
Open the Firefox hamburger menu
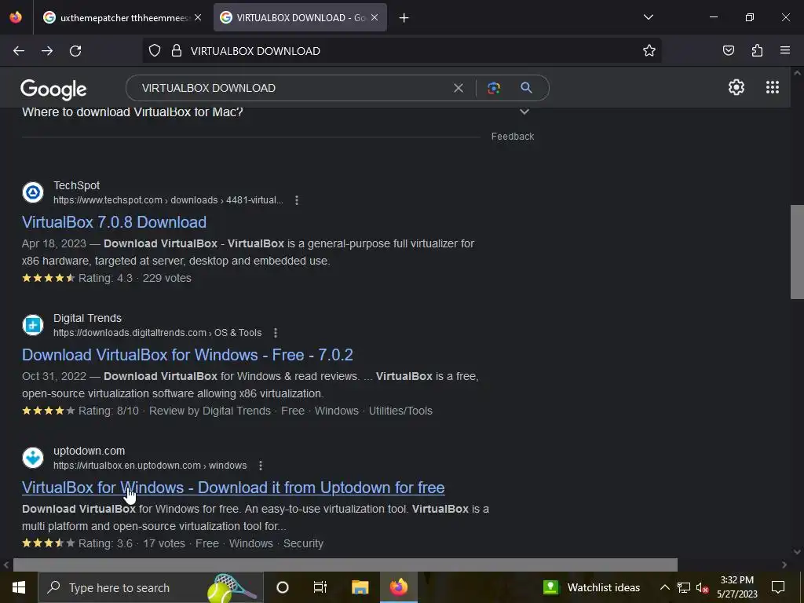pyautogui.click(x=785, y=51)
